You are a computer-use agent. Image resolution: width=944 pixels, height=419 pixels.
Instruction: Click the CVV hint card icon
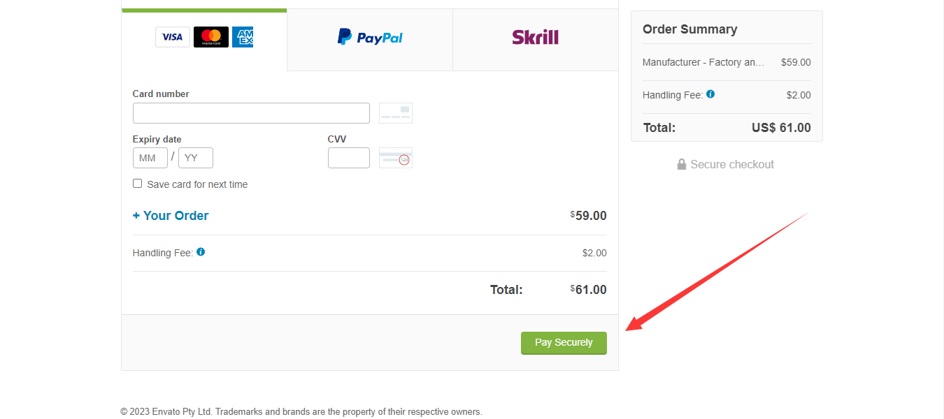(395, 158)
